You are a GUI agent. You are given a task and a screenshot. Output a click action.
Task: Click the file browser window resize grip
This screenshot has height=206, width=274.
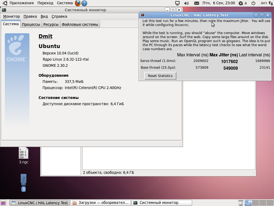click(x=254, y=174)
